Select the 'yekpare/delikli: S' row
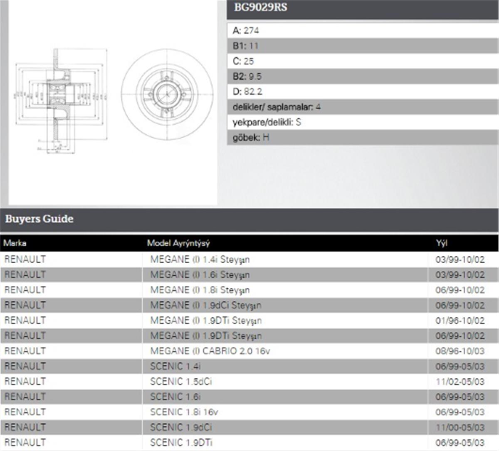Image resolution: width=499 pixels, height=451 pixels. 363,122
